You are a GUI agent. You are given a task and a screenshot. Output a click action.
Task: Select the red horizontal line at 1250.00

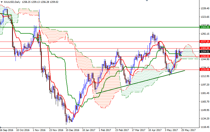tap(100, 56)
